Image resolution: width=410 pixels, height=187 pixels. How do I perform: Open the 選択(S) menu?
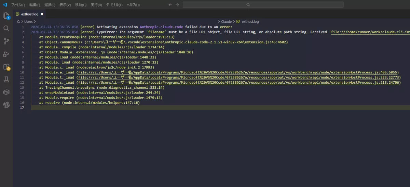point(50,5)
